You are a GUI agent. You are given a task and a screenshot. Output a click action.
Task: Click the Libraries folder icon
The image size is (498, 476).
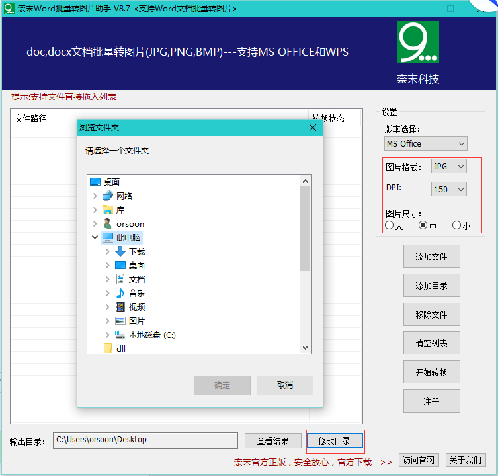pos(108,210)
